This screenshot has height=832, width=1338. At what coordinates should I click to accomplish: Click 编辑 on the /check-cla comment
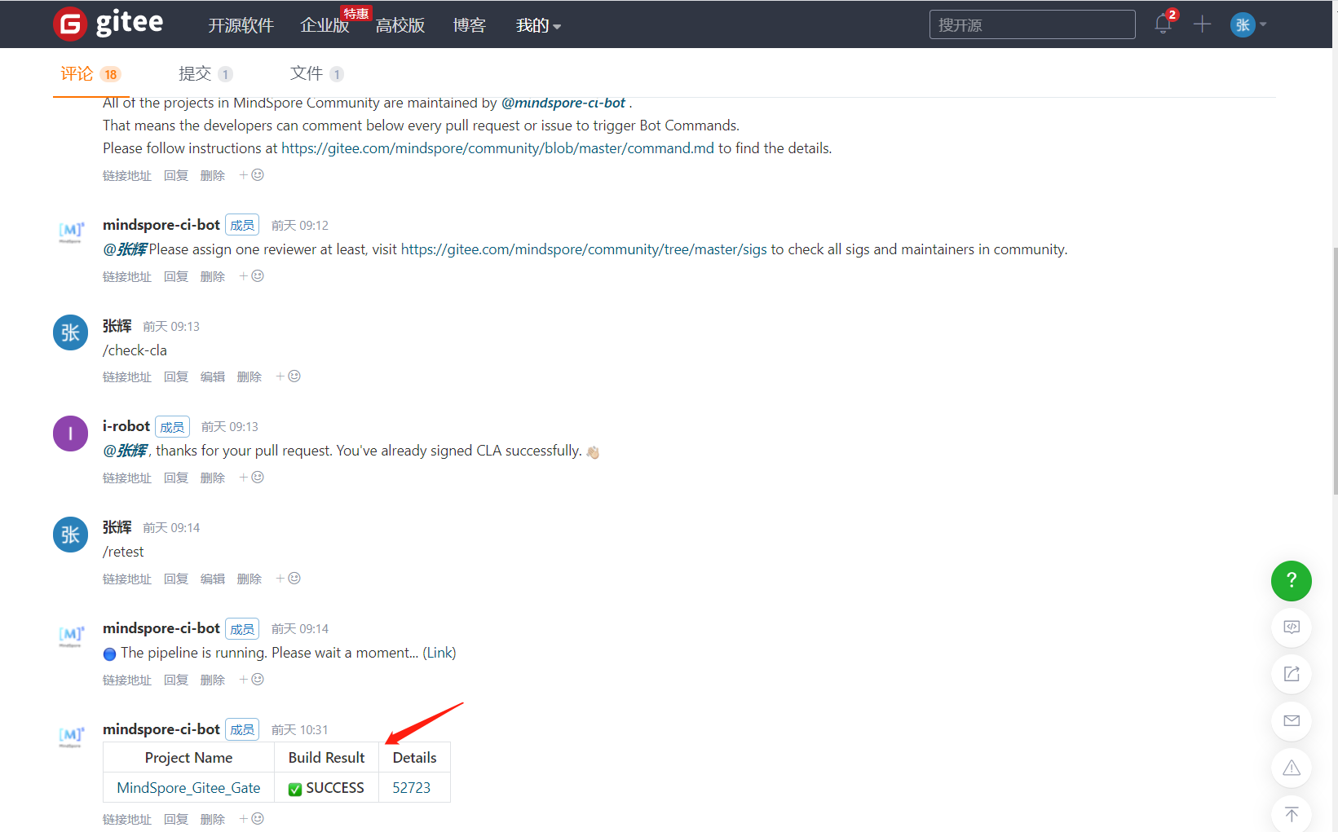click(x=213, y=377)
